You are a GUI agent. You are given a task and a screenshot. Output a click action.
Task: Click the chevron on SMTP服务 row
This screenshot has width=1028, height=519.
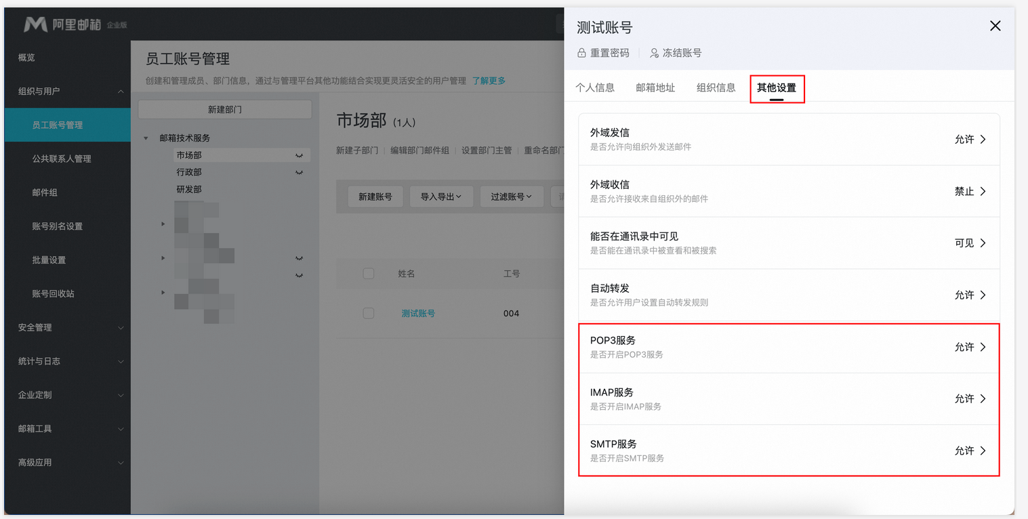click(x=983, y=451)
